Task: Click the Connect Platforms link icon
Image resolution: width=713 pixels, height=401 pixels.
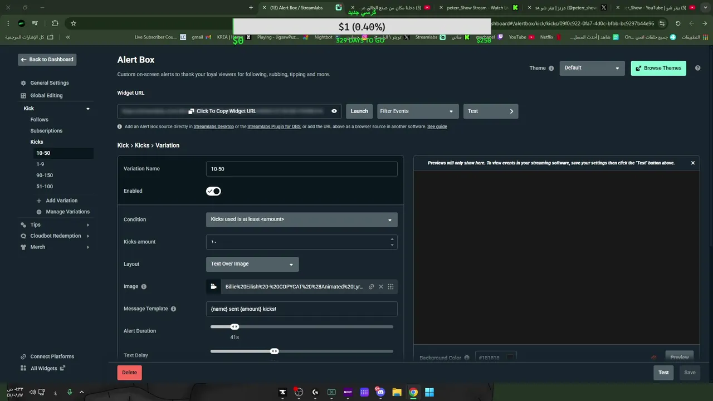Action: tap(23, 357)
